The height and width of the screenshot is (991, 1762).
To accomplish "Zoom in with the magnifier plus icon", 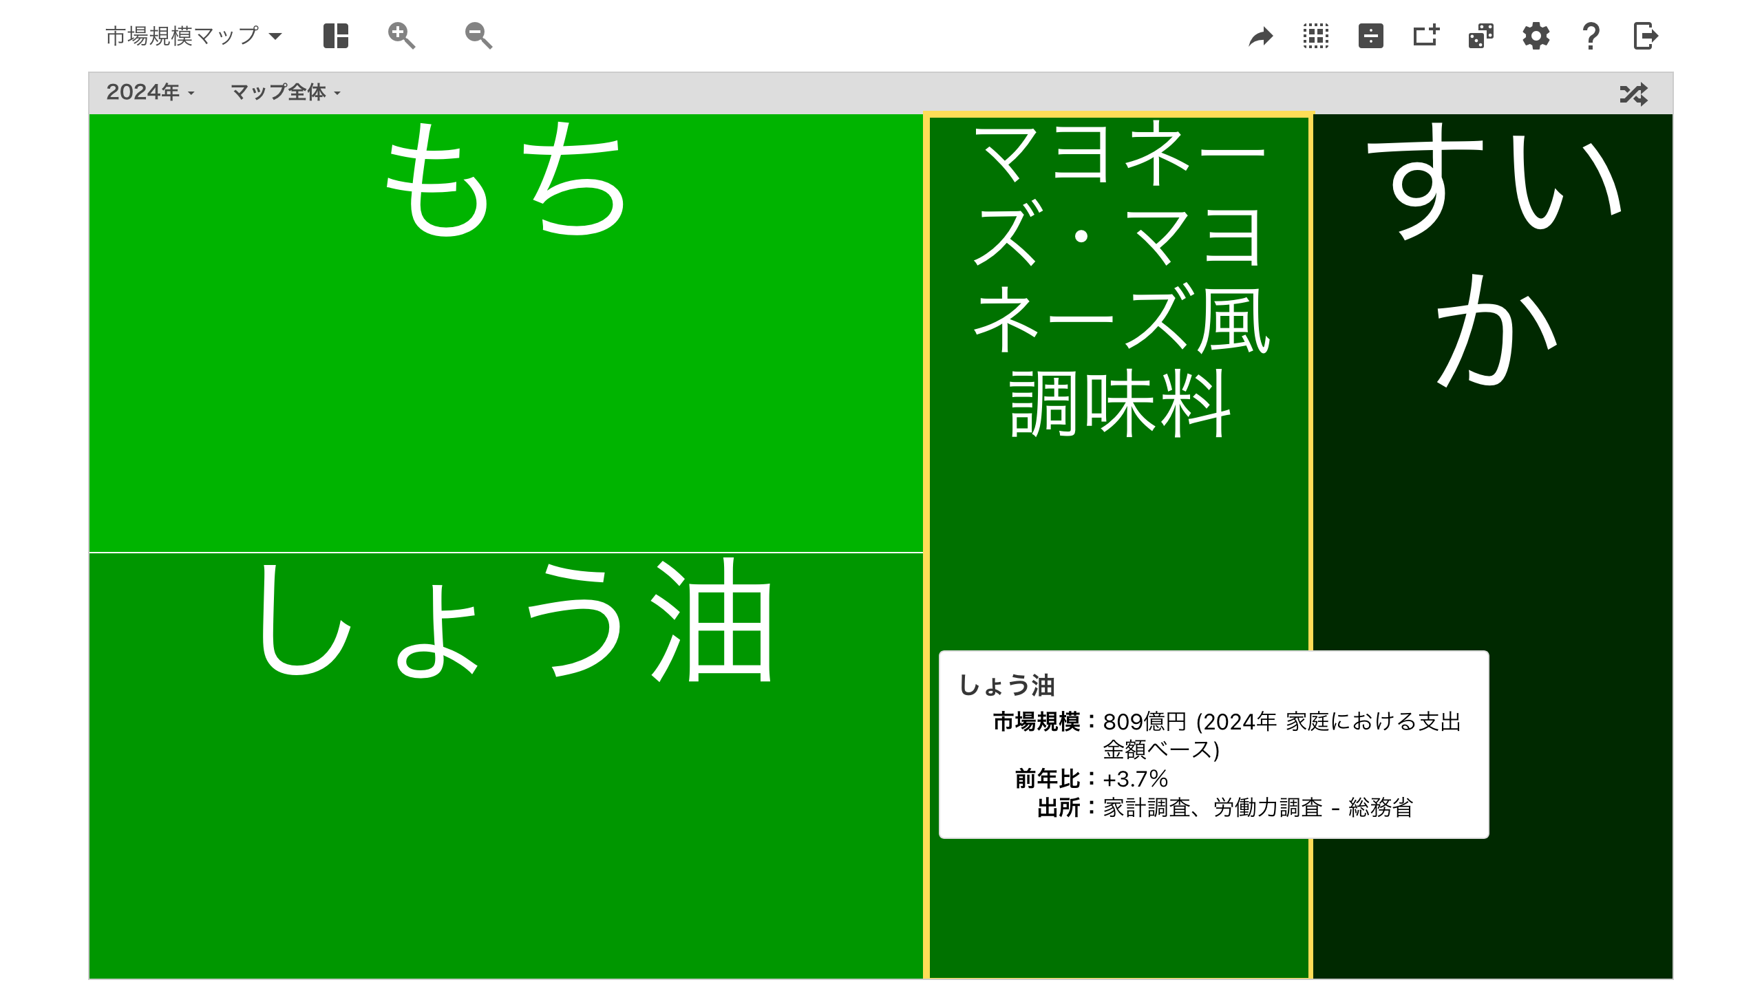I will click(401, 36).
